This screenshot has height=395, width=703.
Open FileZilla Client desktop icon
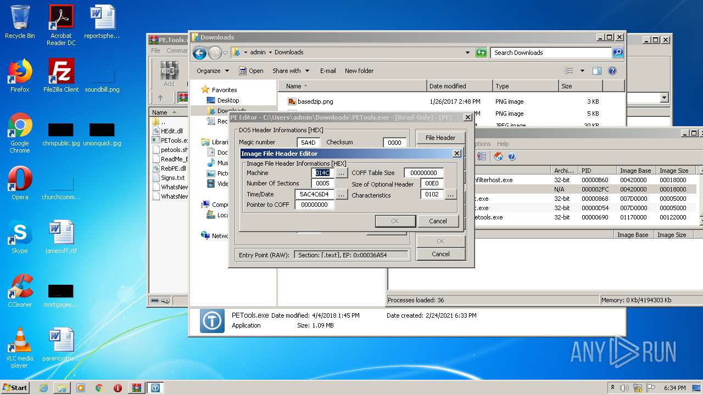point(61,76)
